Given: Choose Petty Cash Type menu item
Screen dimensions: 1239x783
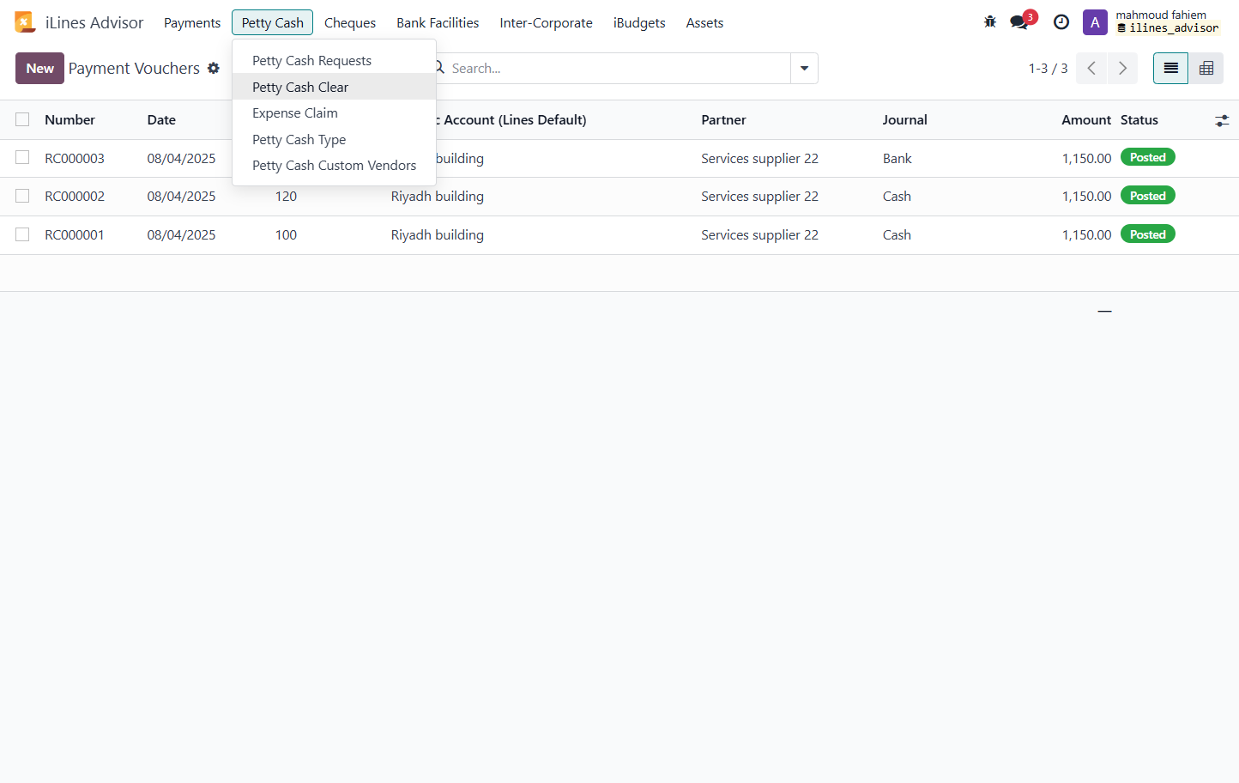Looking at the screenshot, I should [334, 139].
